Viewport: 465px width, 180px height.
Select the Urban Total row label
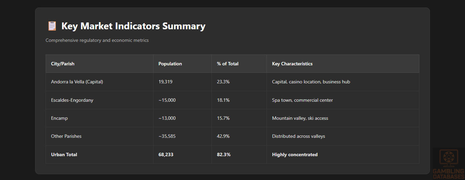pos(64,154)
